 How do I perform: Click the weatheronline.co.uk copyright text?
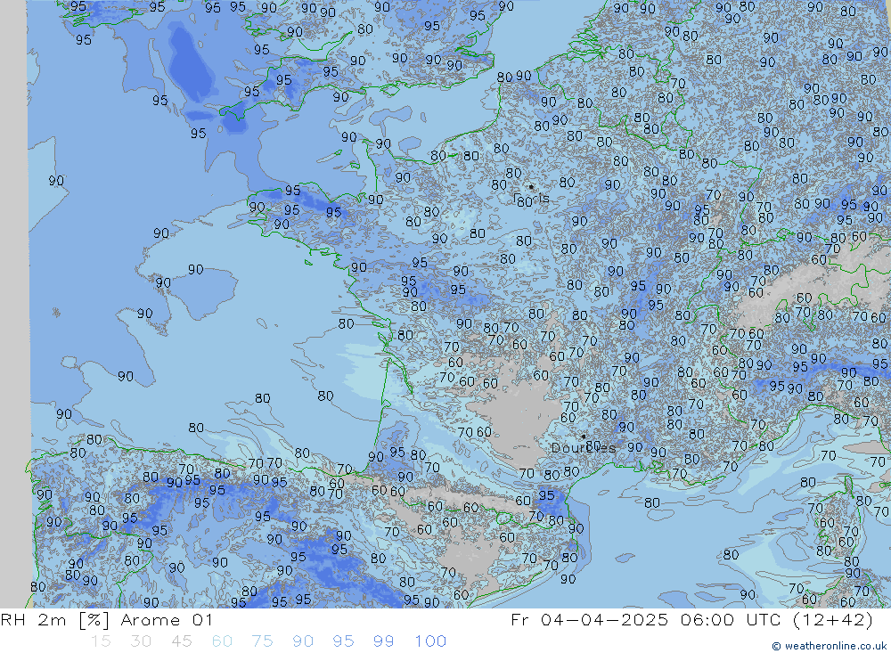pyautogui.click(x=829, y=646)
